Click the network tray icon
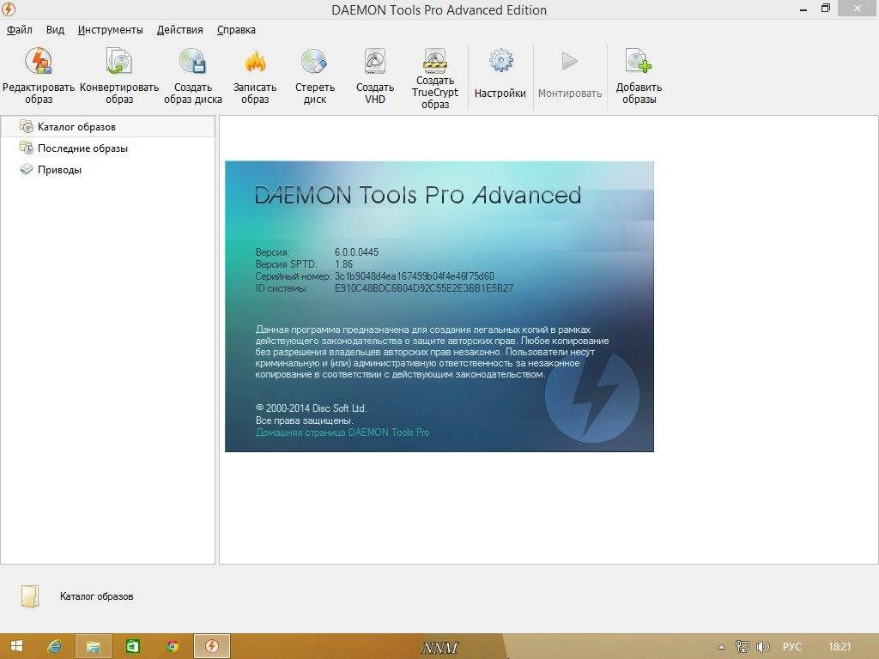 click(742, 647)
